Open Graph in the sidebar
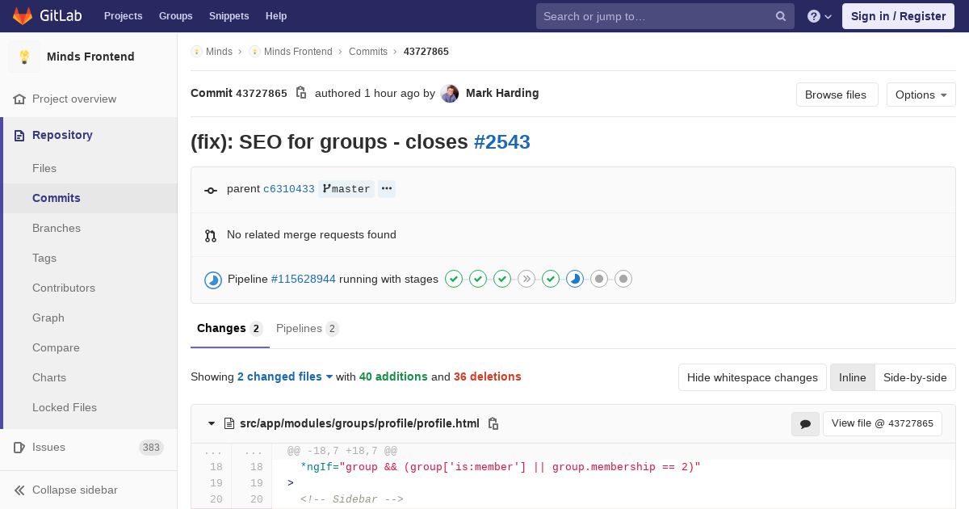 click(48, 318)
